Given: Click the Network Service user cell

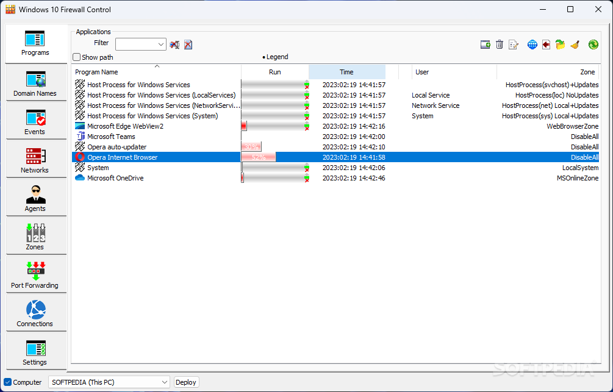Looking at the screenshot, I should [x=436, y=105].
